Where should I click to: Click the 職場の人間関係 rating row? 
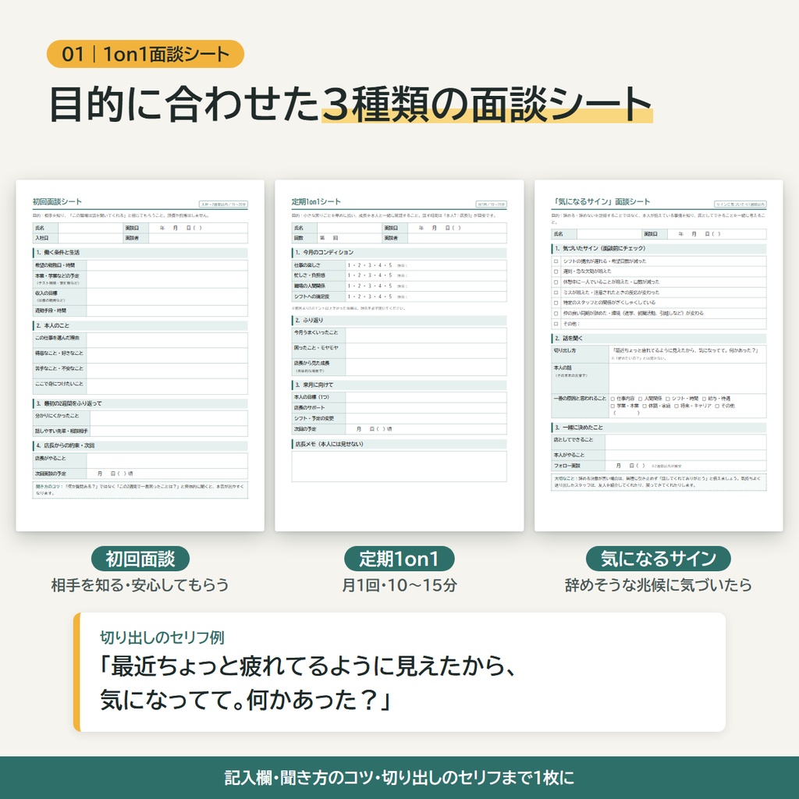(399, 286)
